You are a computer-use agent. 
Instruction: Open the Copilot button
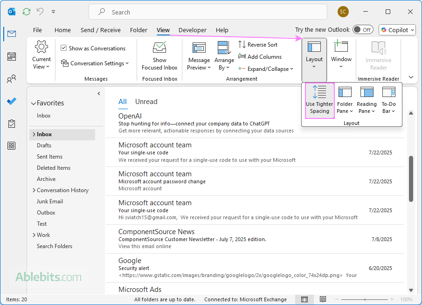click(397, 30)
